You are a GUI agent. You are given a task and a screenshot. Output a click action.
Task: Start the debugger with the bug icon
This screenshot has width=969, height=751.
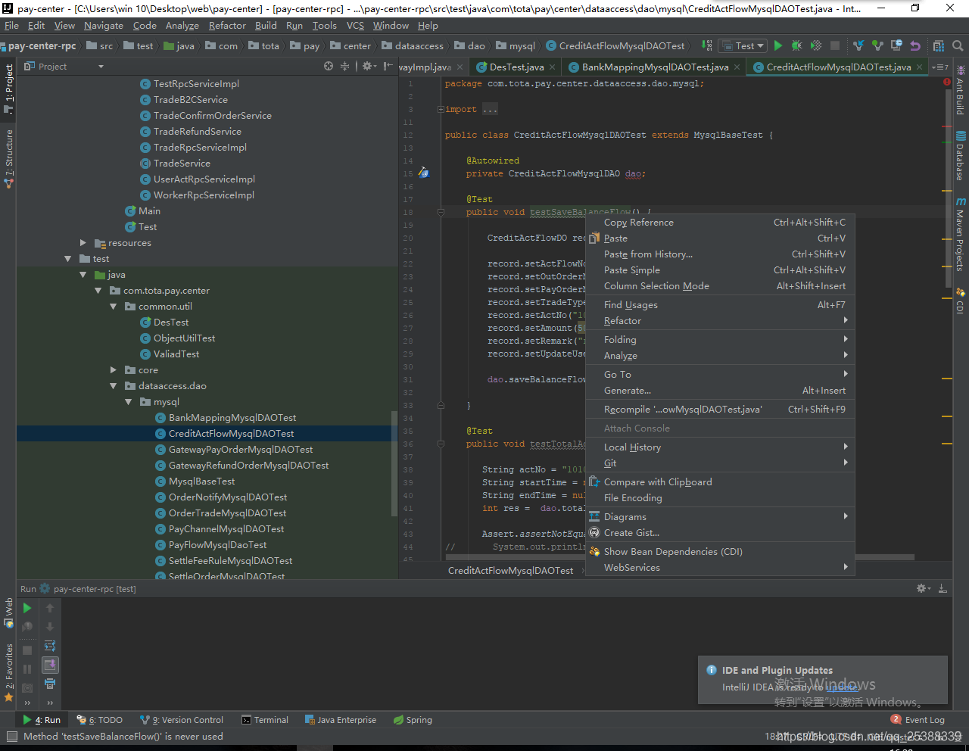[x=796, y=45]
